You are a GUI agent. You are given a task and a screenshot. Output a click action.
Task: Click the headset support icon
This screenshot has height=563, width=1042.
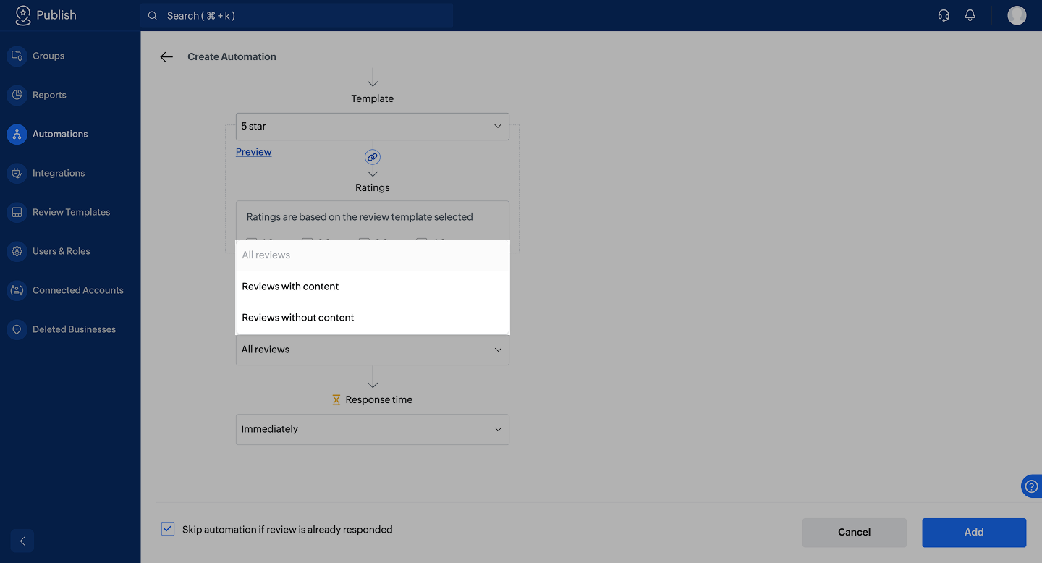click(x=944, y=15)
